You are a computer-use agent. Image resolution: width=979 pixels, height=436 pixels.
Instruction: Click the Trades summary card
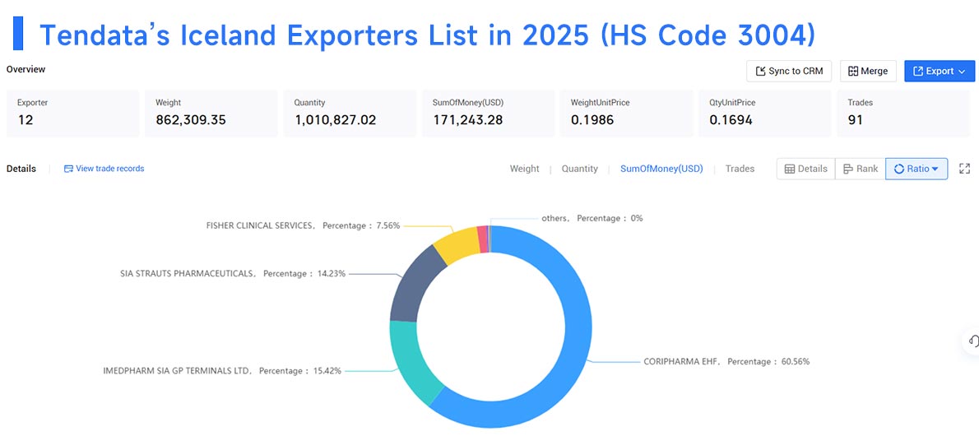(x=903, y=113)
